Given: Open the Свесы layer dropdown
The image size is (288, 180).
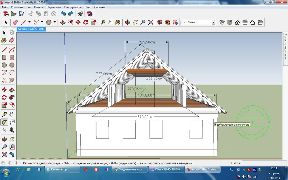Looking at the screenshot, I should [x=213, y=22].
